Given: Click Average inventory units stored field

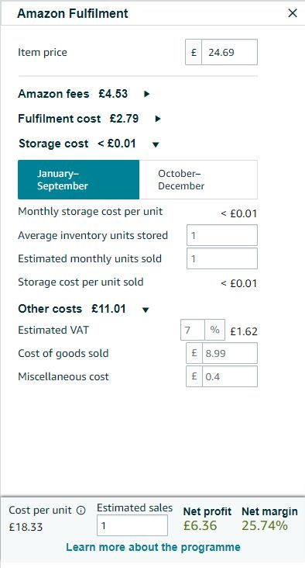Looking at the screenshot, I should 222,235.
